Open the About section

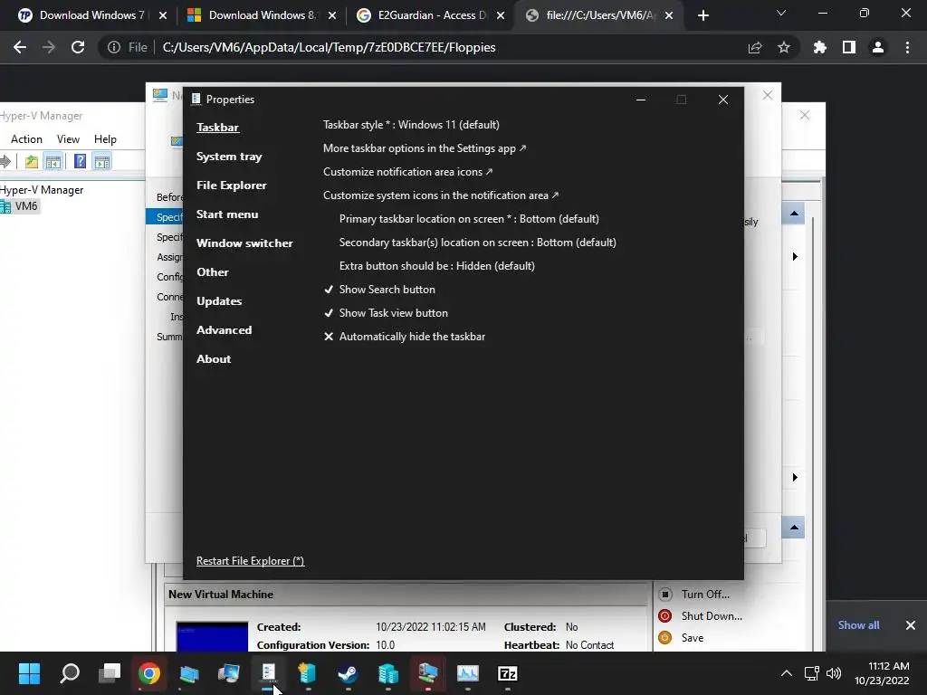(214, 358)
